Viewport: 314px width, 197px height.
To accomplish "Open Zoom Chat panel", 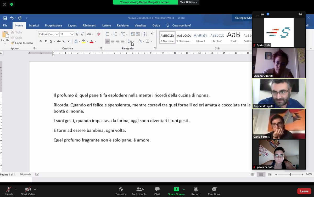I will click(157, 191).
